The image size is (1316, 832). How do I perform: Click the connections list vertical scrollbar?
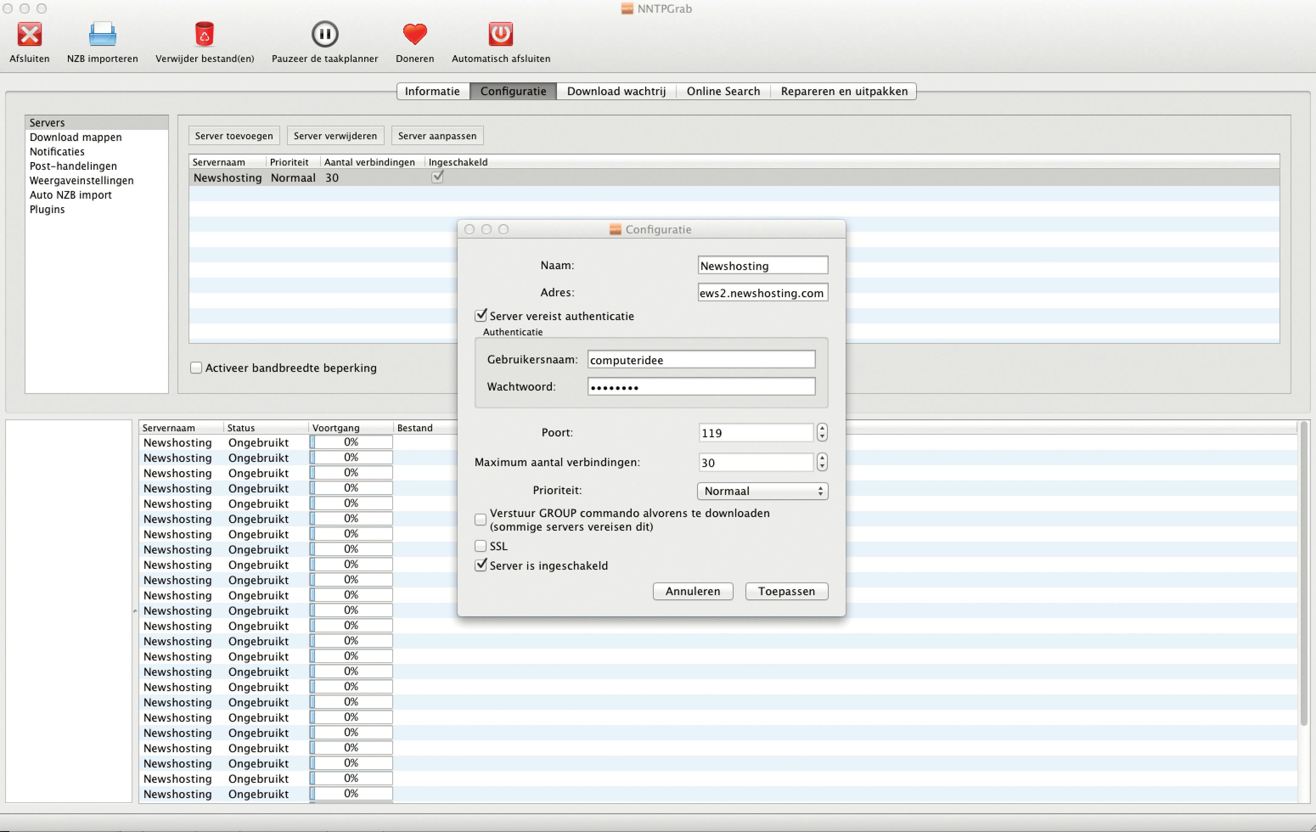(x=1305, y=574)
